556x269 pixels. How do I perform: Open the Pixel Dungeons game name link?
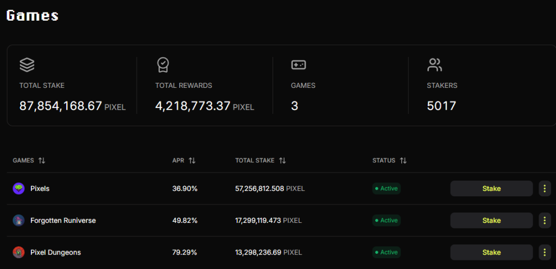pos(56,252)
